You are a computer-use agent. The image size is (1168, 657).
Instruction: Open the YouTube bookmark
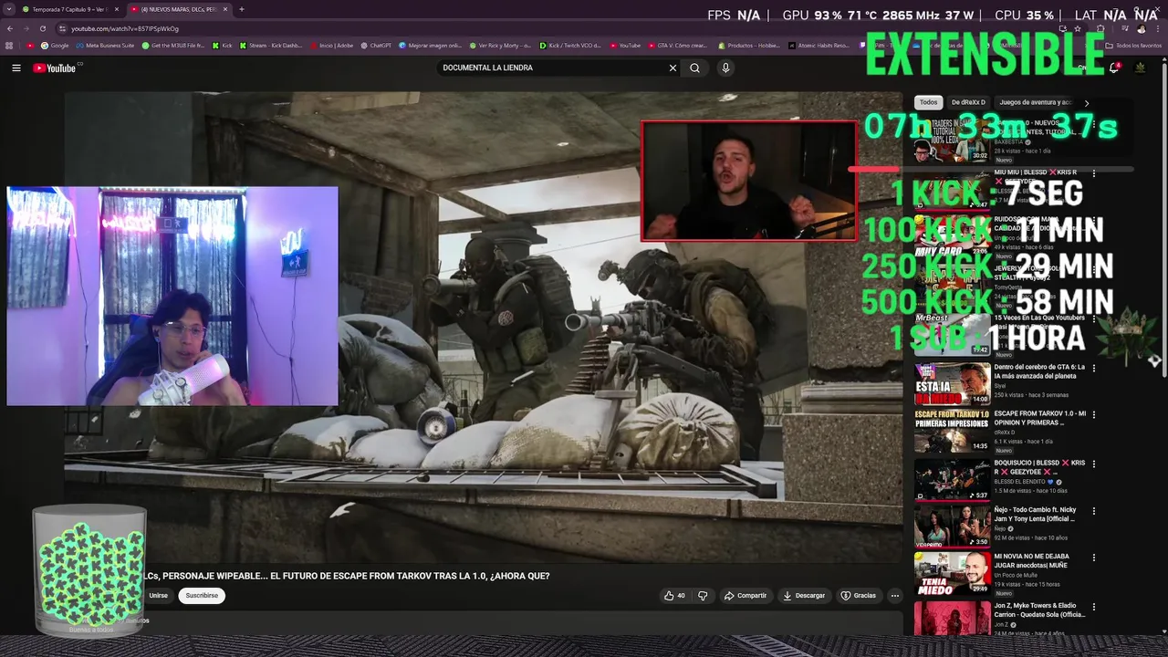625,45
